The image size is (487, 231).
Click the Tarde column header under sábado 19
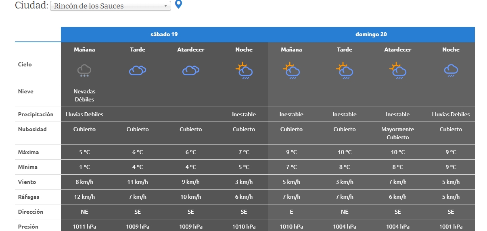pyautogui.click(x=138, y=49)
